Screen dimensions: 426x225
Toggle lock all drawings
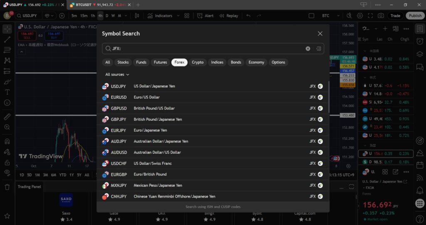[7, 162]
